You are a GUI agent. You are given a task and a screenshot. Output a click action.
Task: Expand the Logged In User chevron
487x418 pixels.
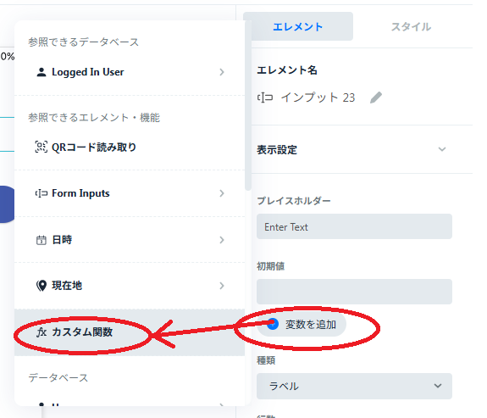click(222, 72)
